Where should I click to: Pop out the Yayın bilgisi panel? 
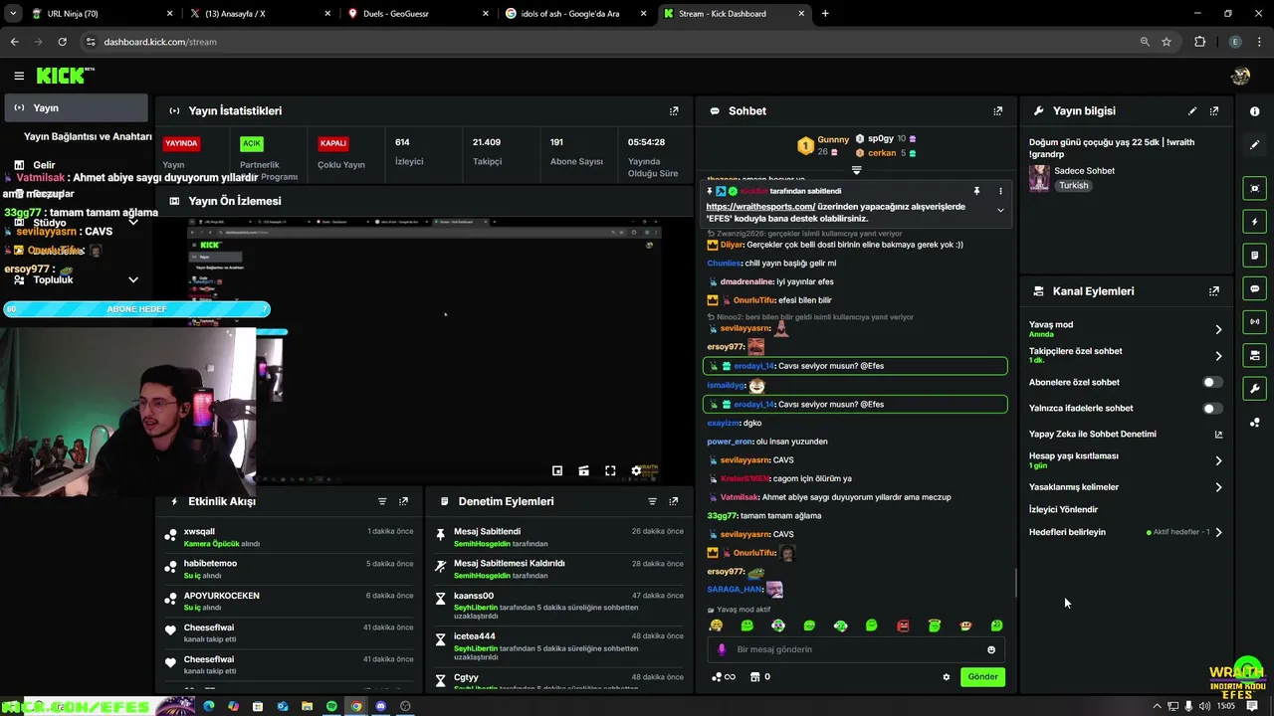click(1214, 111)
